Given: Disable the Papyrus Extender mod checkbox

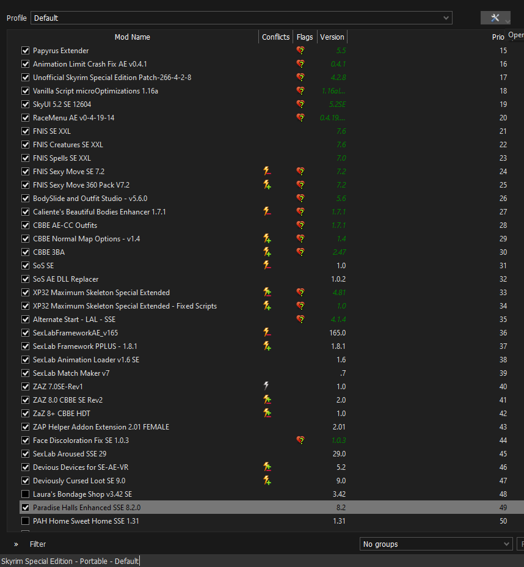Looking at the screenshot, I should point(25,51).
